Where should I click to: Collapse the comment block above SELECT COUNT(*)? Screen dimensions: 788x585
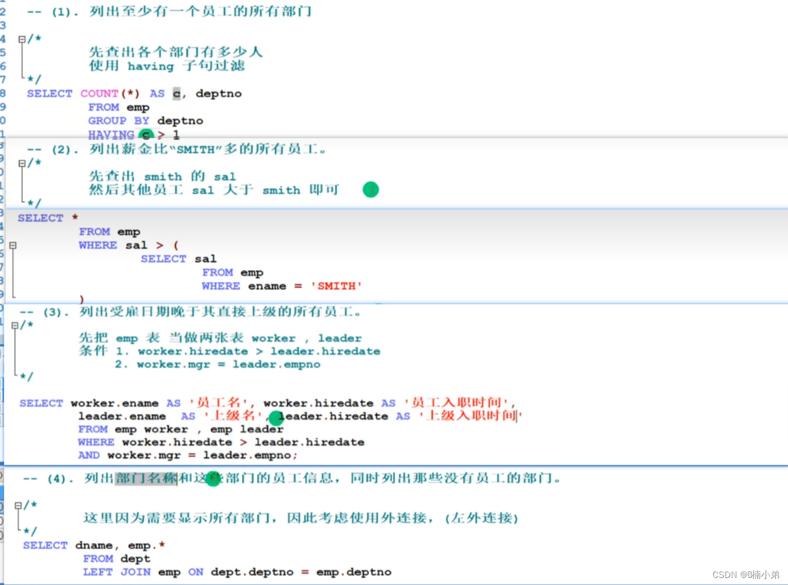(22, 39)
